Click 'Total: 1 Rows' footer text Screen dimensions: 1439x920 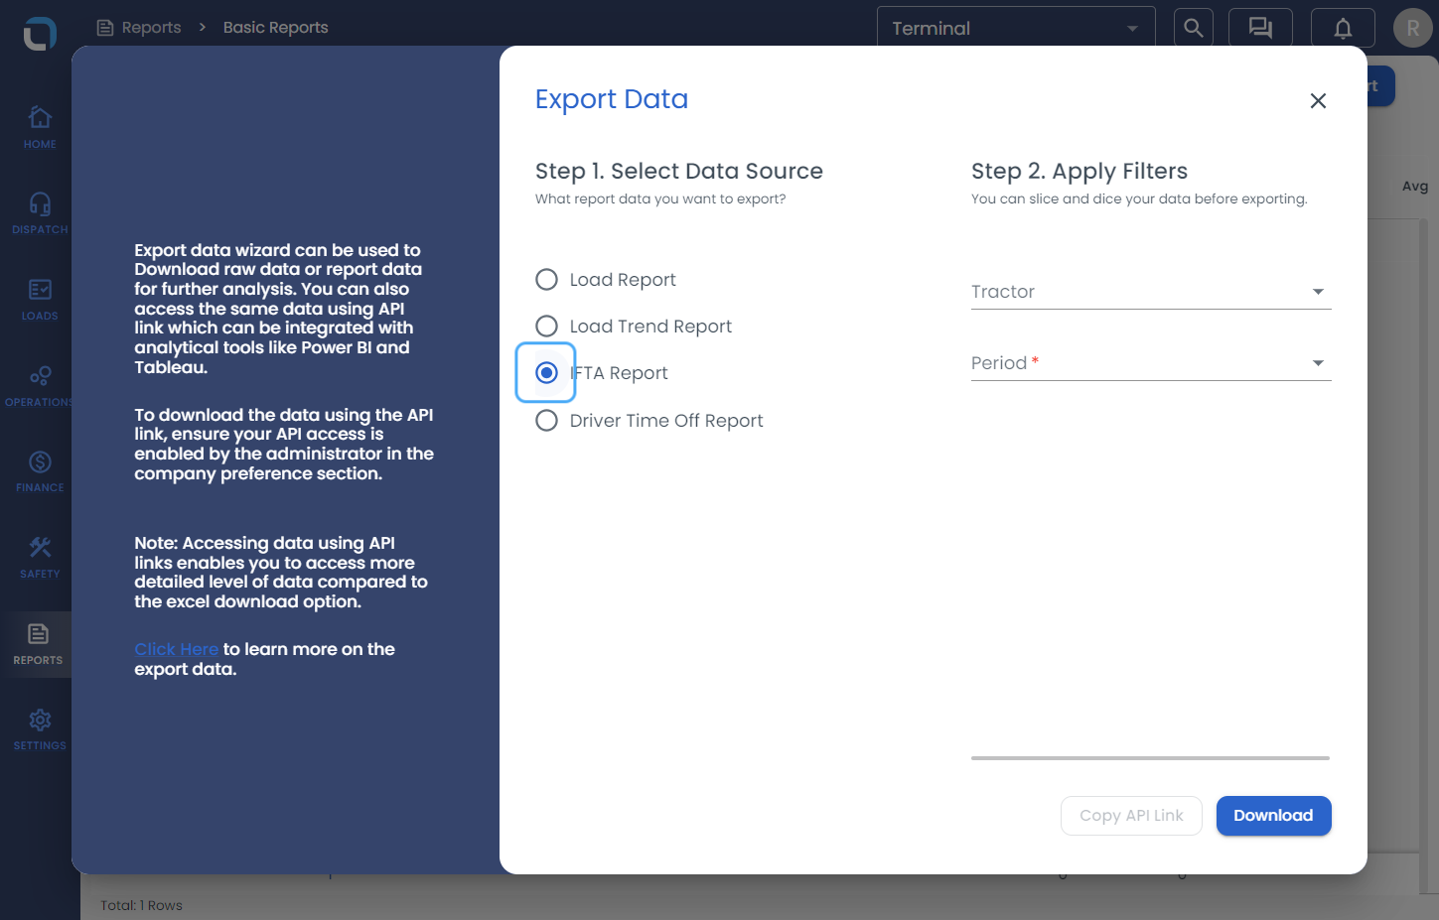pos(141,905)
